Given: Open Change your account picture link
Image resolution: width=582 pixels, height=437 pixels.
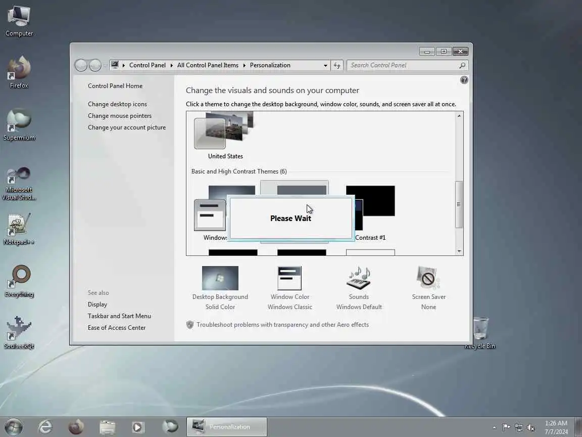Looking at the screenshot, I should pyautogui.click(x=127, y=127).
